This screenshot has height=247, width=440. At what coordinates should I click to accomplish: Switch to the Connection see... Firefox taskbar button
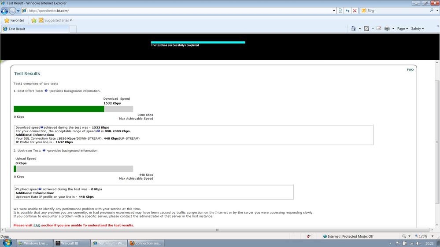click(146, 243)
